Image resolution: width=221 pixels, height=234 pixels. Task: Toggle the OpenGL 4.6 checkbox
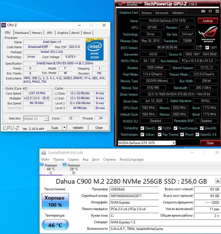click(197, 135)
